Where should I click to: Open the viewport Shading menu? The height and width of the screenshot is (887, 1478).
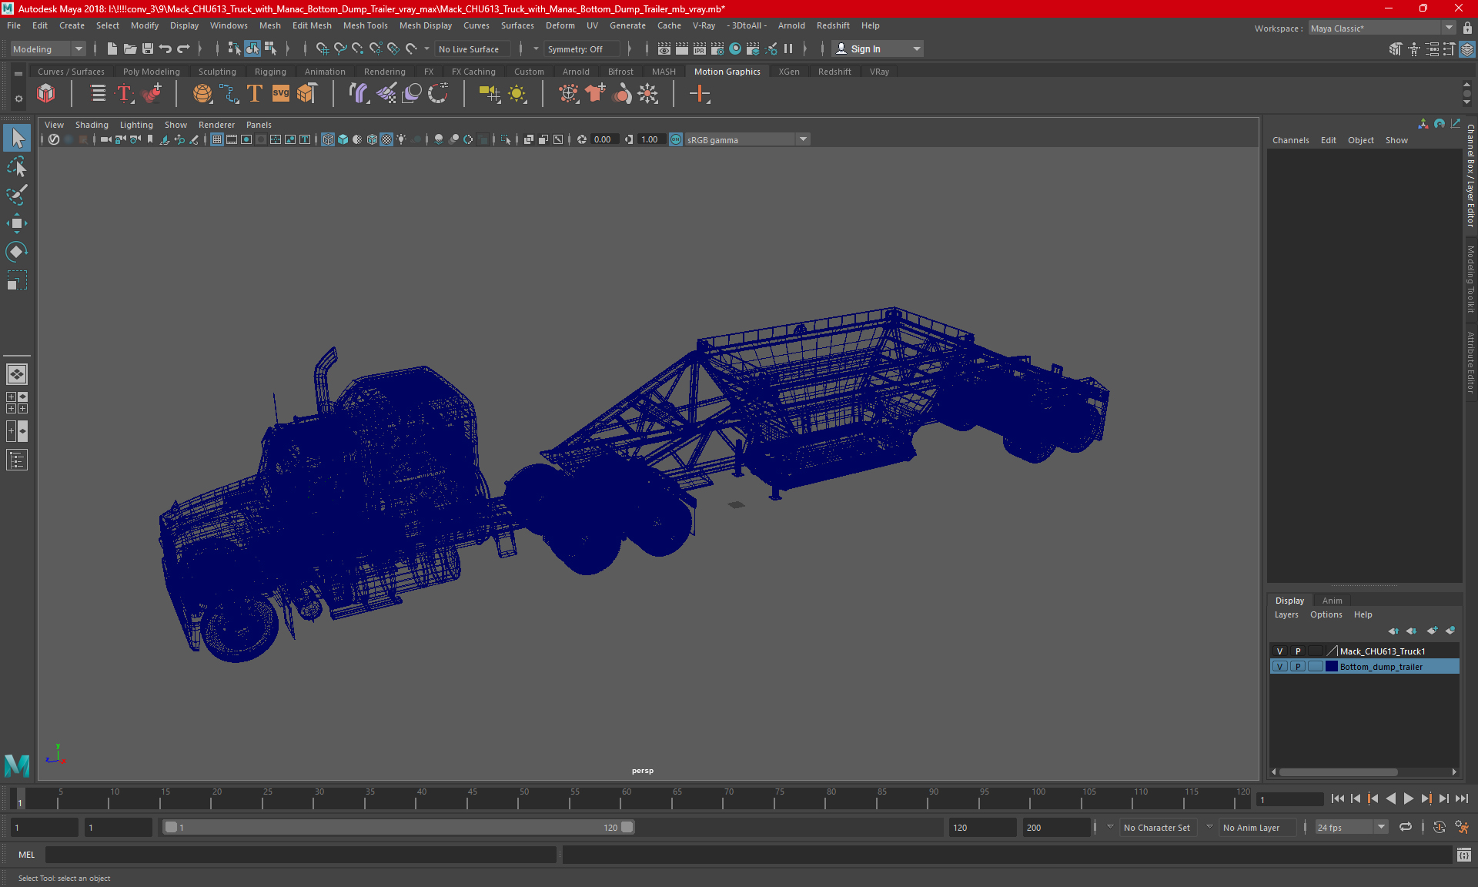coord(92,125)
